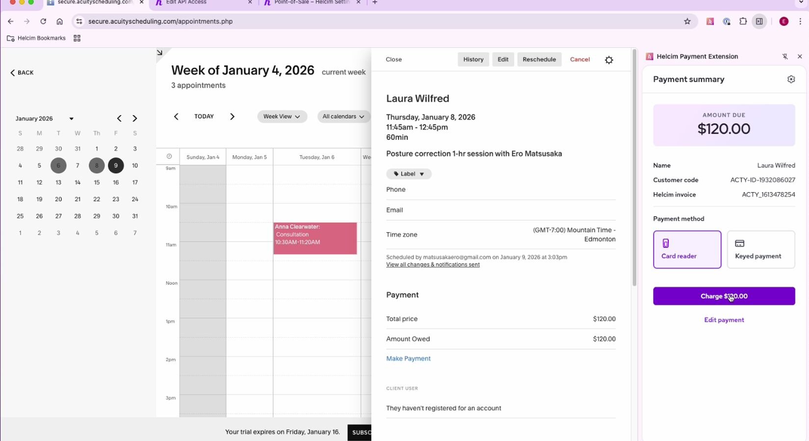Reload the page using the refresh icon

pyautogui.click(x=43, y=22)
